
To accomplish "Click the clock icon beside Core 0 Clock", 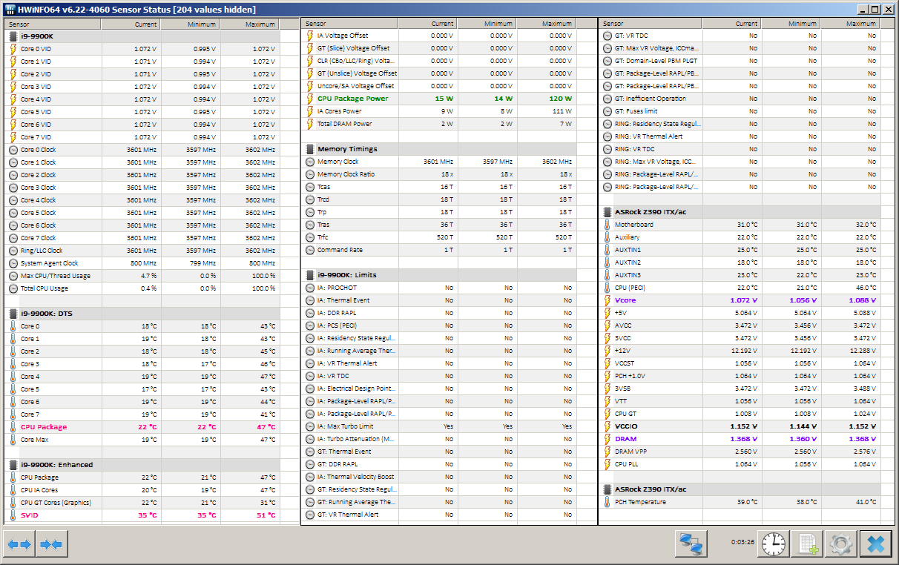I will 13,150.
